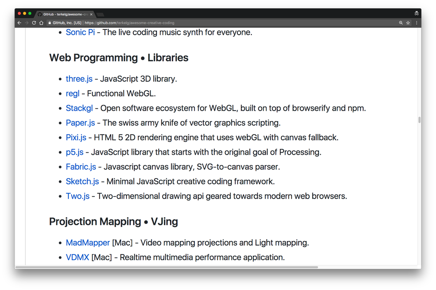Click 'Realtime multimedia performance application' text
The height and width of the screenshot is (290, 436).
click(x=201, y=257)
